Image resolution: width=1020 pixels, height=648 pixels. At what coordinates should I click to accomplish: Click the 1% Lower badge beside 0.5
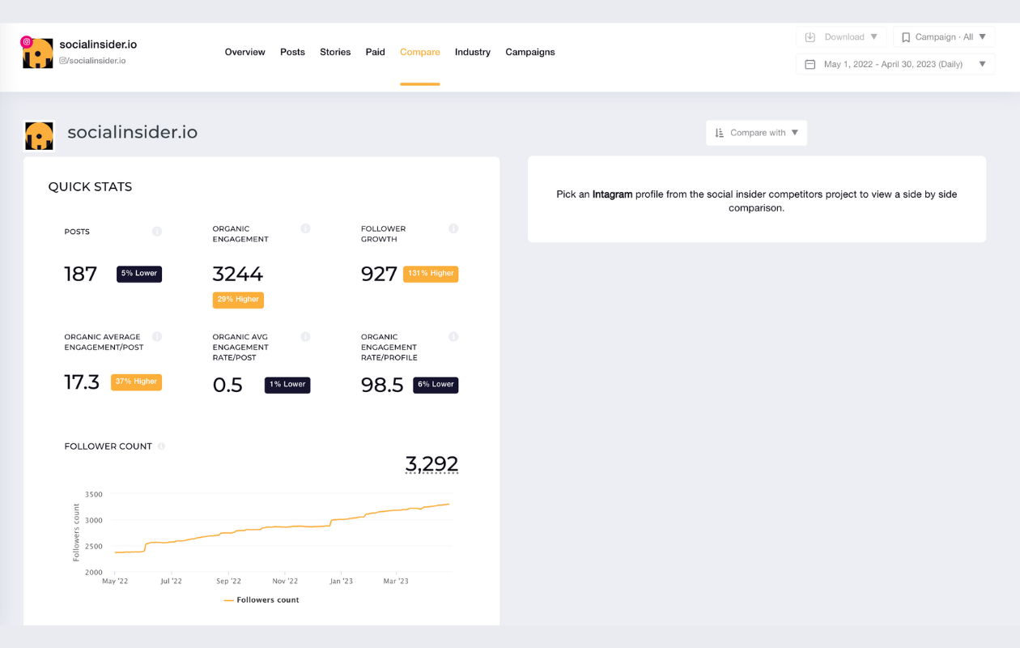[x=287, y=385]
